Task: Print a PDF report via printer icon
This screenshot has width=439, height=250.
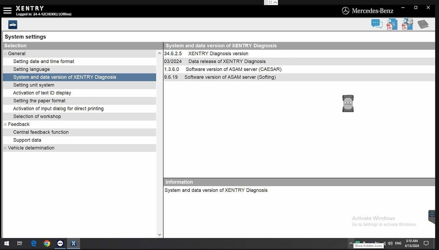Action: pyautogui.click(x=407, y=24)
